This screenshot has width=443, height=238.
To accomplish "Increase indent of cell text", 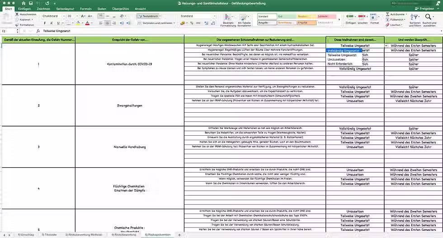I will click(x=128, y=23).
